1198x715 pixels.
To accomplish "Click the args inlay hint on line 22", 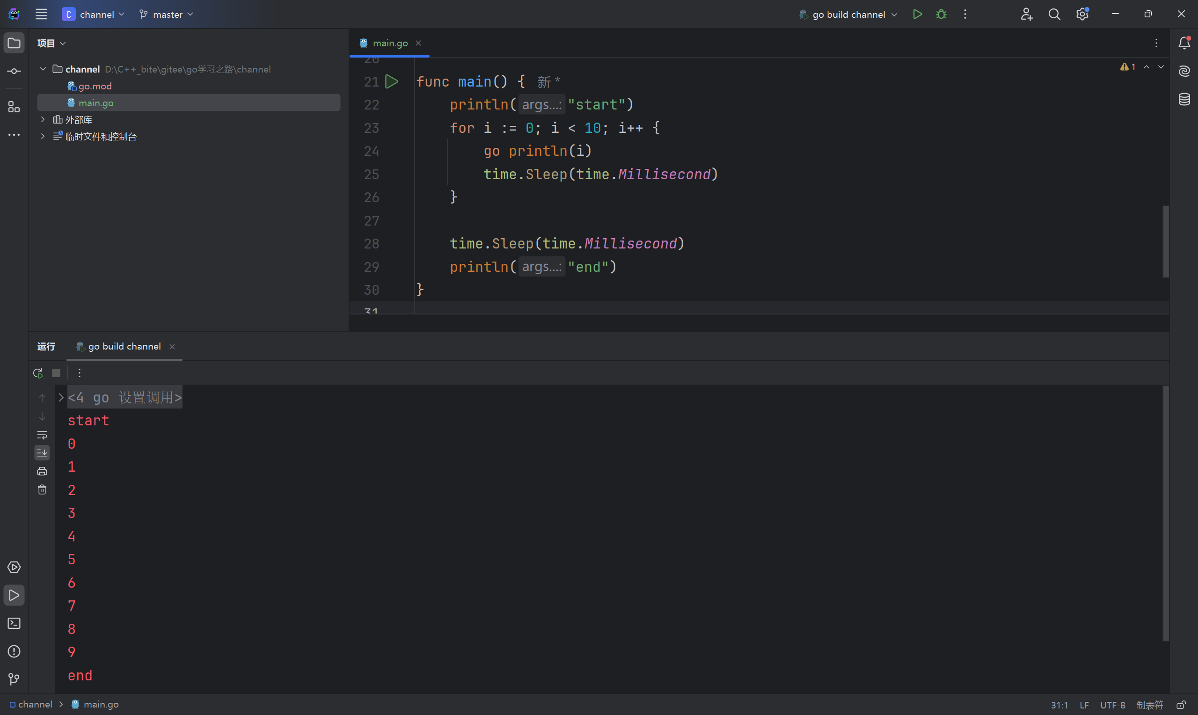I will pyautogui.click(x=541, y=104).
